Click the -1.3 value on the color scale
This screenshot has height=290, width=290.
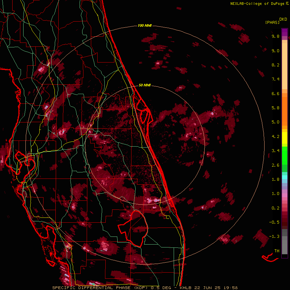click(274, 237)
